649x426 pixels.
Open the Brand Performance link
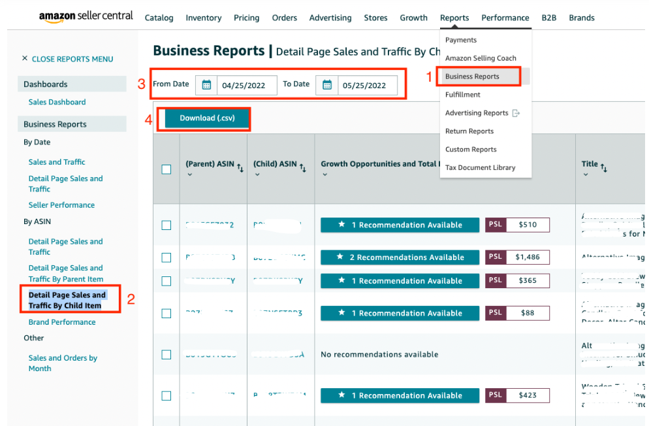62,322
